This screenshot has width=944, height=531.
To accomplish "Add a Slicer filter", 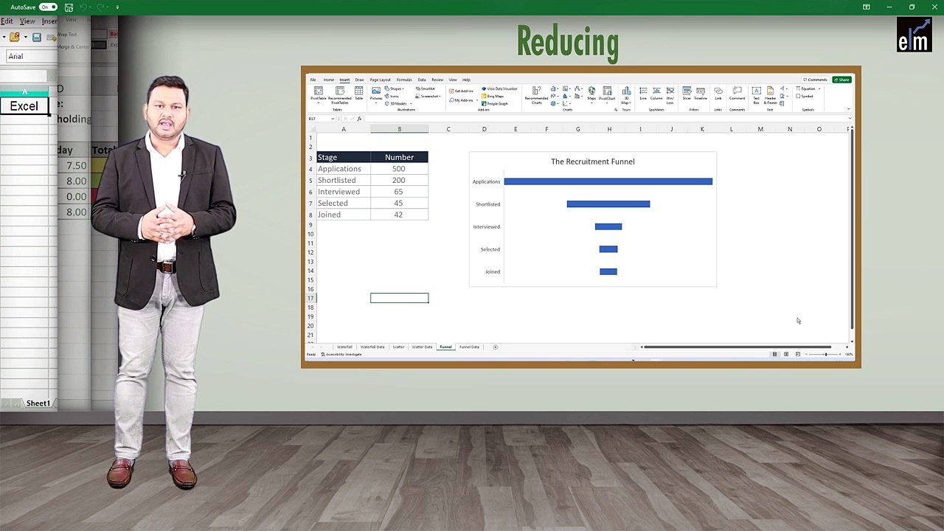I will click(x=687, y=94).
